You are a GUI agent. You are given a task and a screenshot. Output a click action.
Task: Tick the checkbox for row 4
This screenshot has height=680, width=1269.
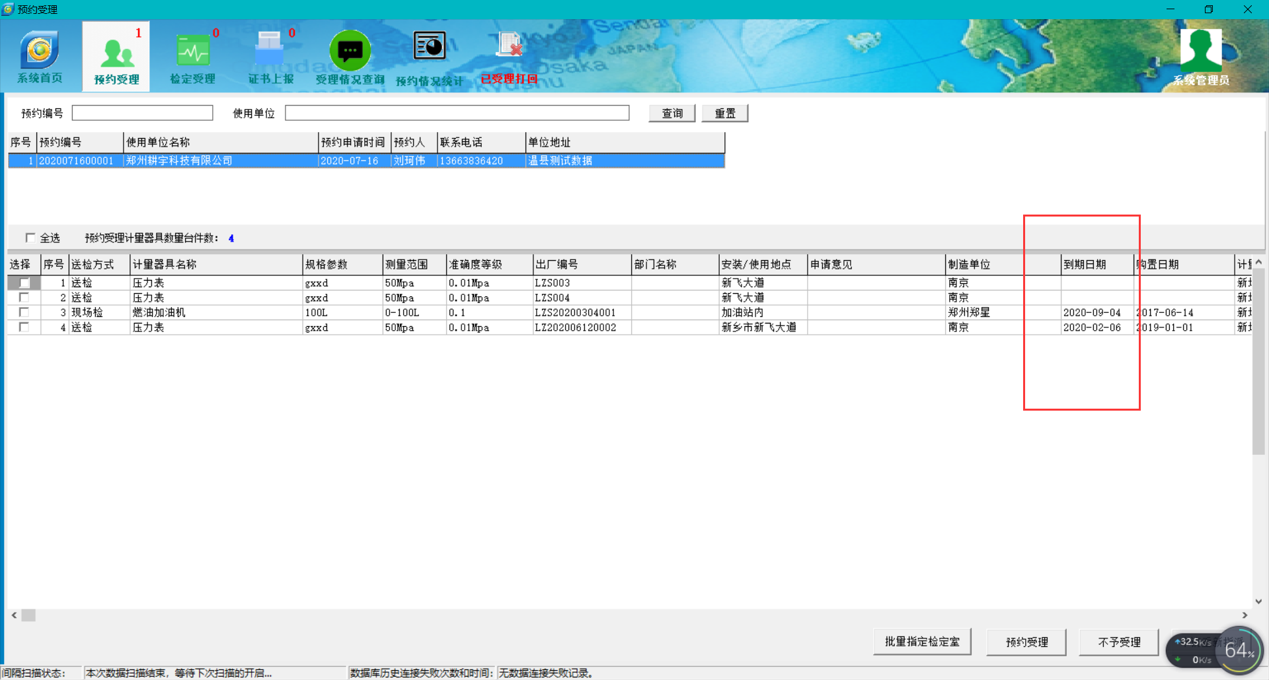24,327
